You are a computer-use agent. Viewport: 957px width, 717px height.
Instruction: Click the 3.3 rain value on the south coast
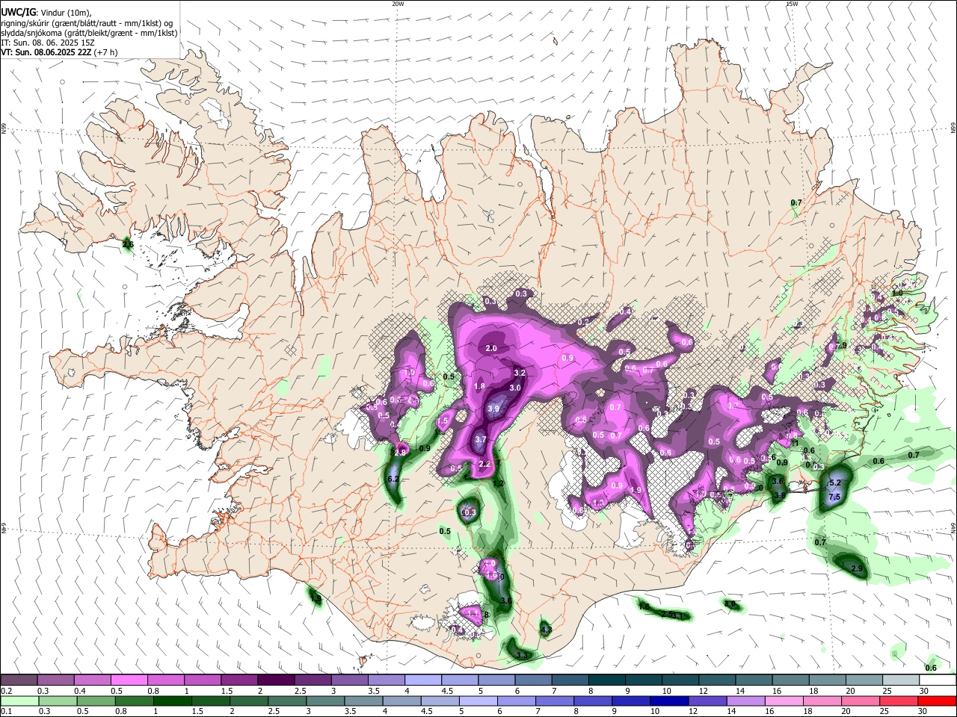pyautogui.click(x=522, y=656)
